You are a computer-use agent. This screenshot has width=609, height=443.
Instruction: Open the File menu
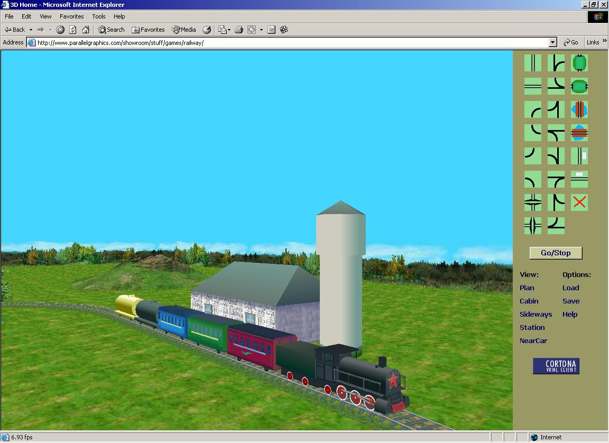9,16
